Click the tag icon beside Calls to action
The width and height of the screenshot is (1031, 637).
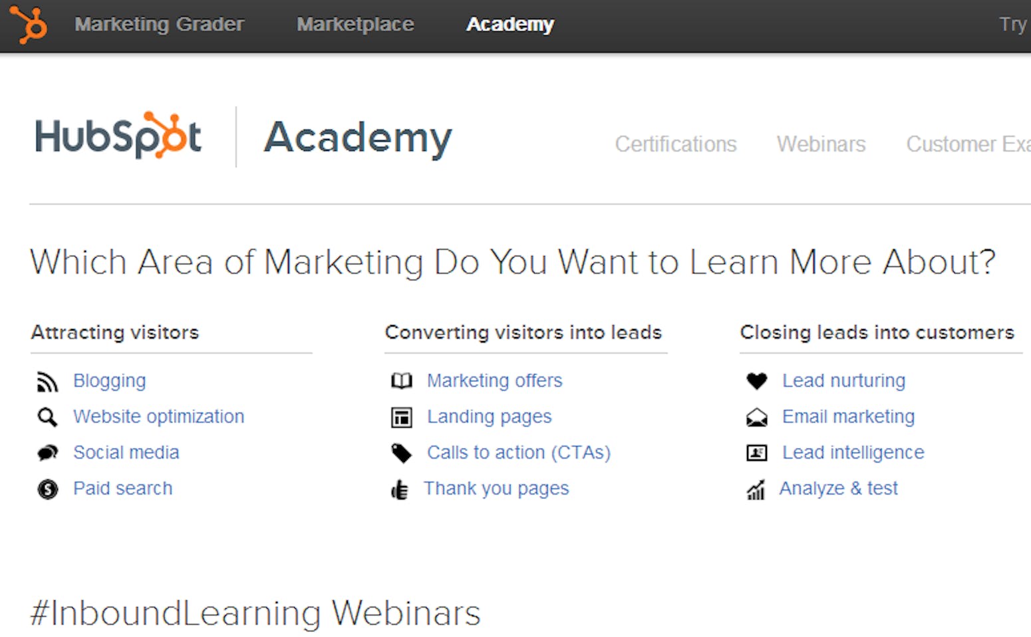tap(402, 453)
